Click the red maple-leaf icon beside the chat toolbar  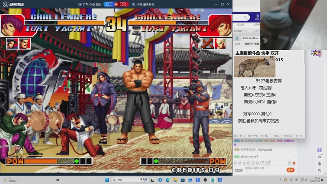(294, 163)
